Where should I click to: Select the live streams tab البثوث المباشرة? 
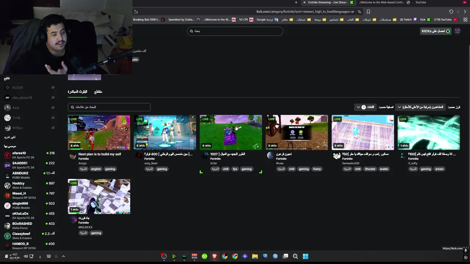pyautogui.click(x=77, y=92)
